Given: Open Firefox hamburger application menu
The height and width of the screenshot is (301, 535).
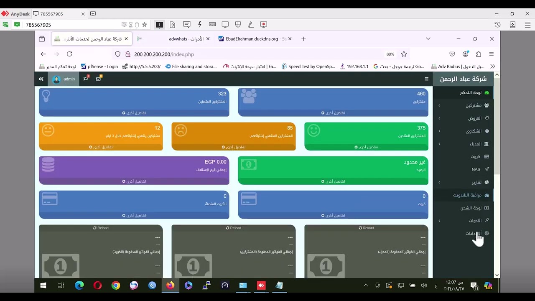Looking at the screenshot, I should pyautogui.click(x=492, y=54).
